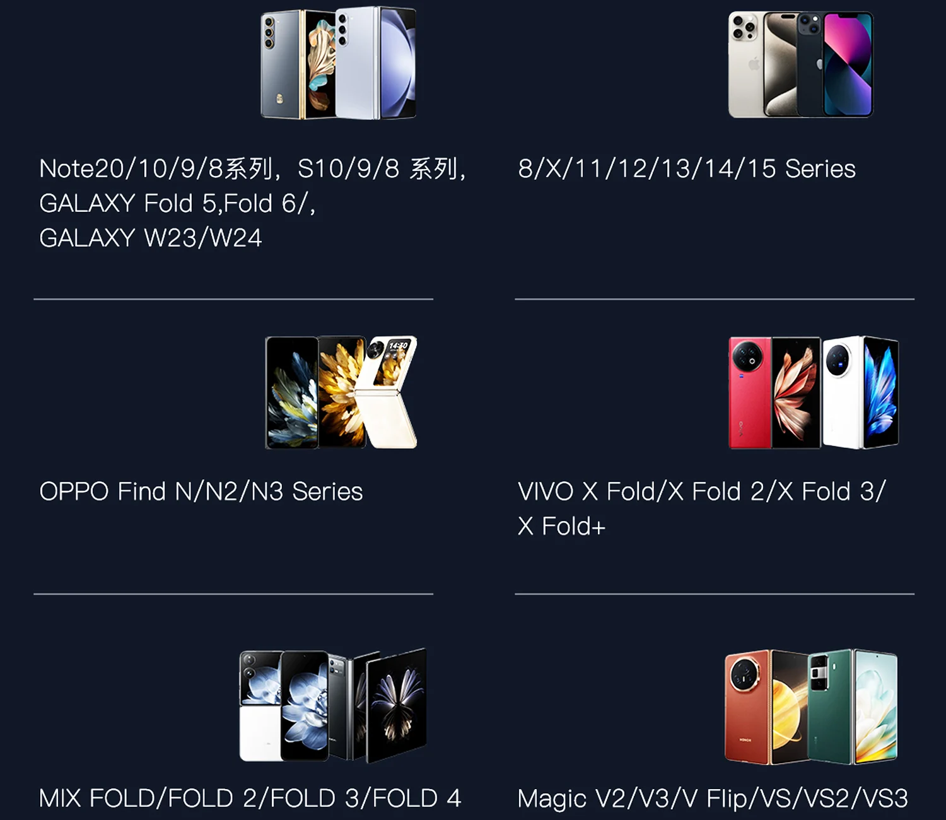Click the green Honor phone back
The height and width of the screenshot is (820, 946).
(829, 706)
